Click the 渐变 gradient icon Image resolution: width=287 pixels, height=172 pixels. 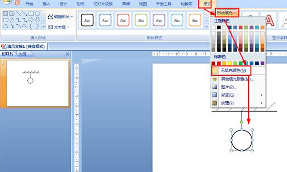[x=214, y=95]
